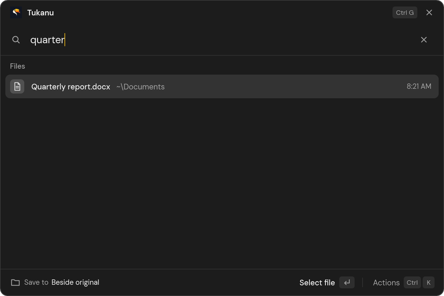The image size is (444, 296).
Task: Click the Files section heading
Action: [17, 66]
